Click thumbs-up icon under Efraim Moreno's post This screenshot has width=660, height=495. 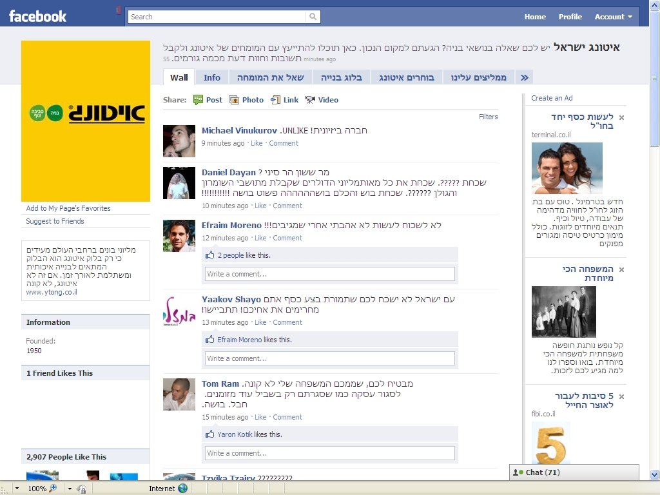pyautogui.click(x=209, y=255)
